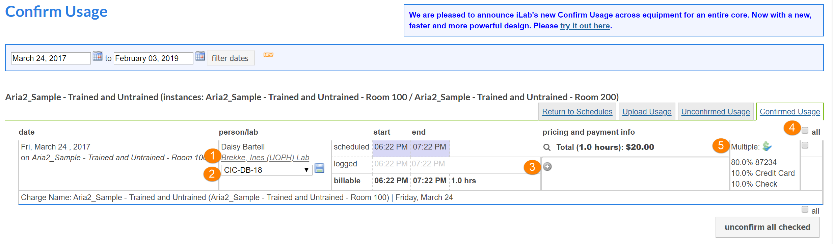The image size is (833, 244).
Task: Click the save icon next to CIC-DB-18
Action: coord(319,168)
